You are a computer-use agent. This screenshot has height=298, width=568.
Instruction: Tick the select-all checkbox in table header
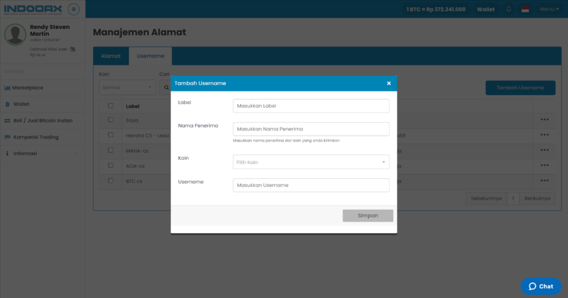[111, 106]
